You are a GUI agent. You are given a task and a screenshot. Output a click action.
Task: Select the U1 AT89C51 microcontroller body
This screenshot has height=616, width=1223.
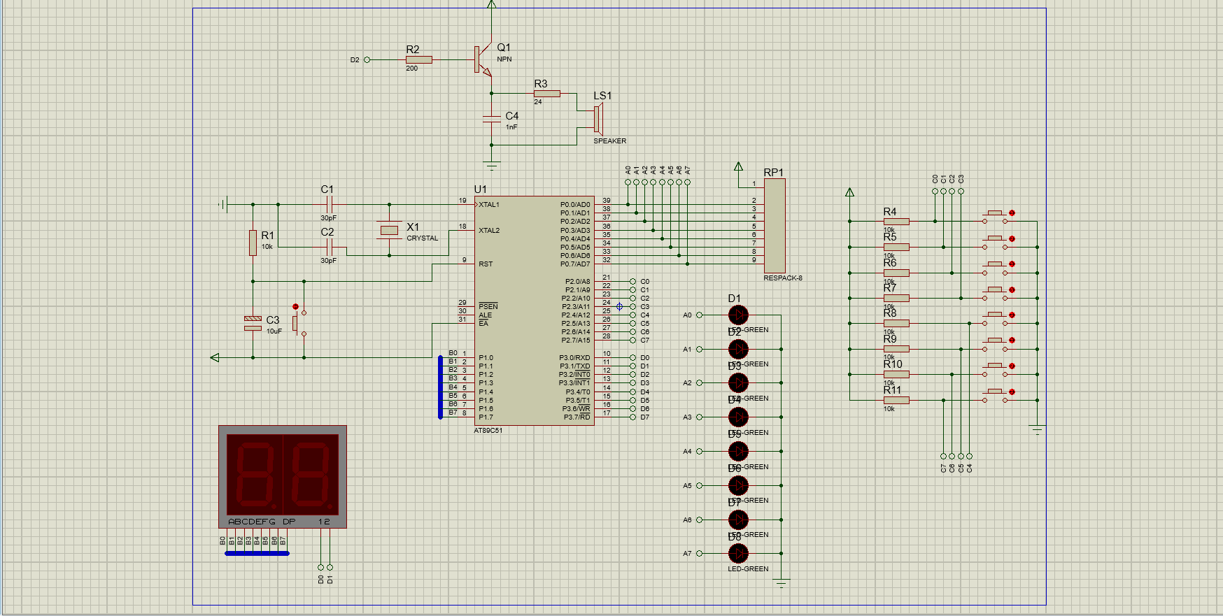pyautogui.click(x=534, y=310)
